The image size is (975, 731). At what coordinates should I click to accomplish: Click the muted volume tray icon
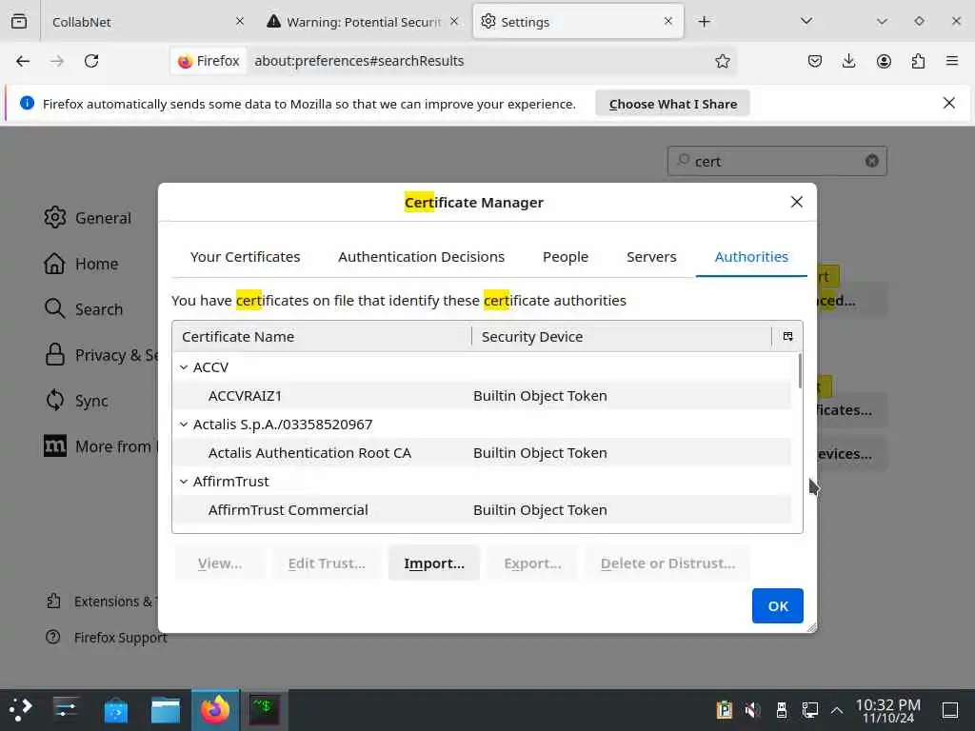[752, 710]
